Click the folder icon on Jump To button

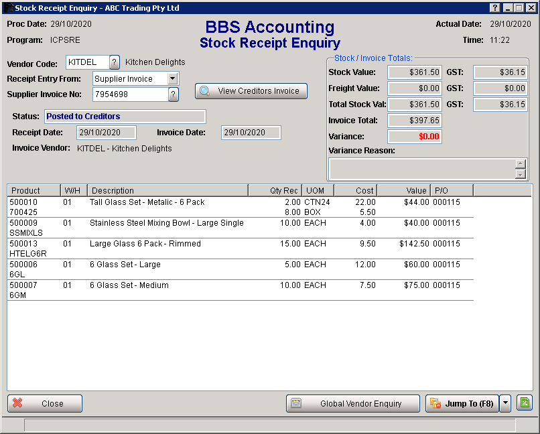[x=436, y=403]
